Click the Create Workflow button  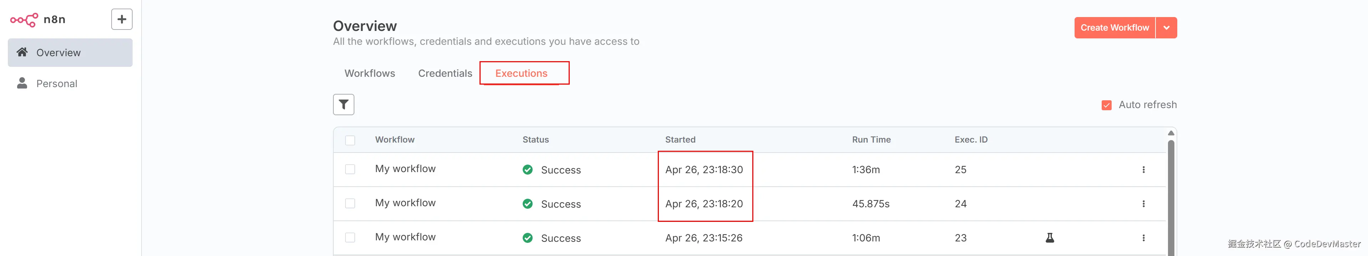[1114, 28]
